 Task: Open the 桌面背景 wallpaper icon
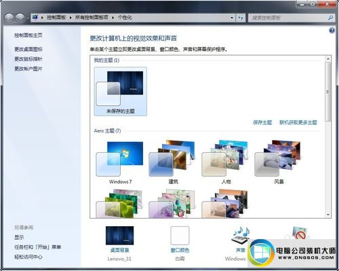click(119, 236)
